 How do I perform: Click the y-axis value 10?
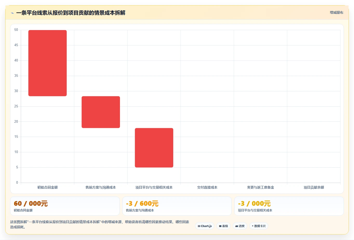16,152
